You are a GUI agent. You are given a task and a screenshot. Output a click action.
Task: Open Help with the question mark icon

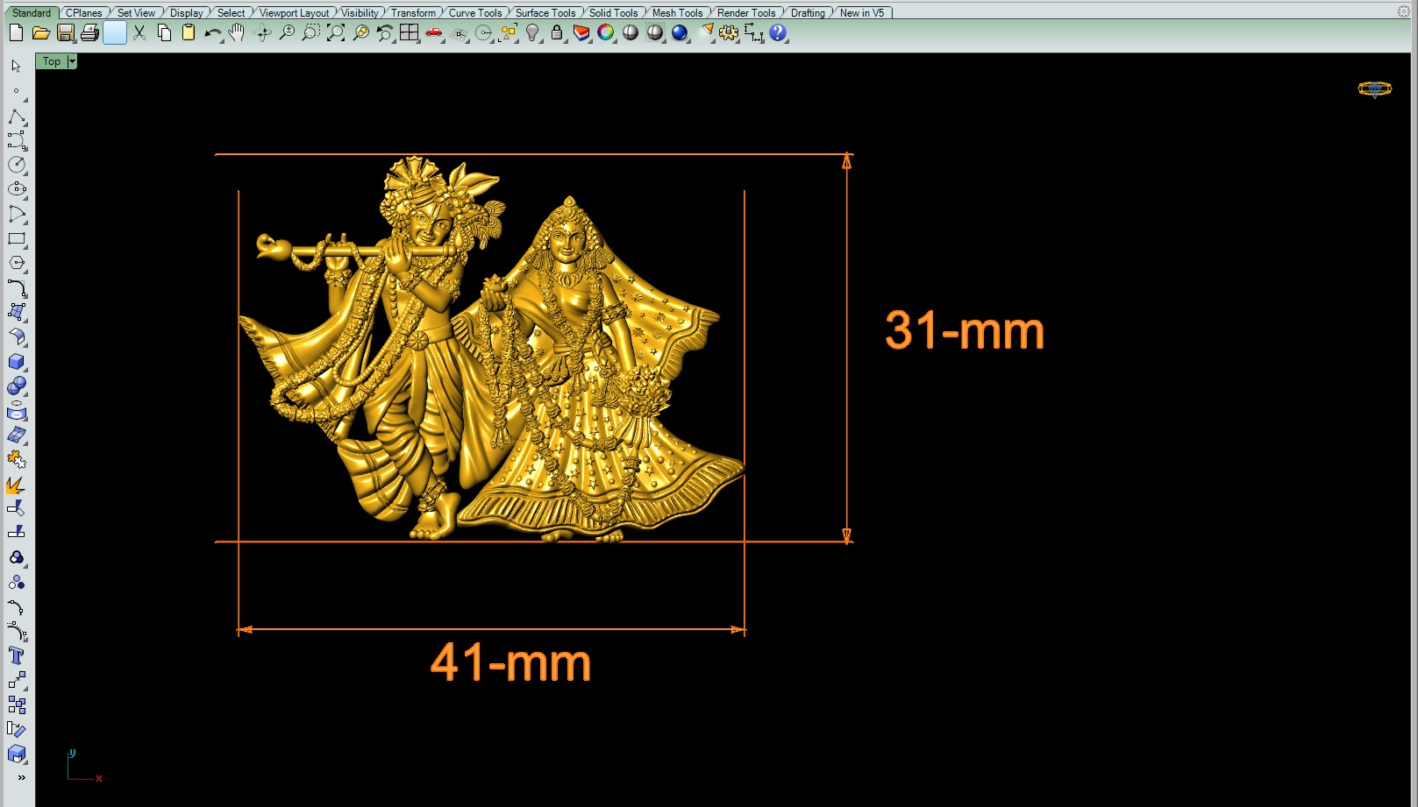point(778,33)
